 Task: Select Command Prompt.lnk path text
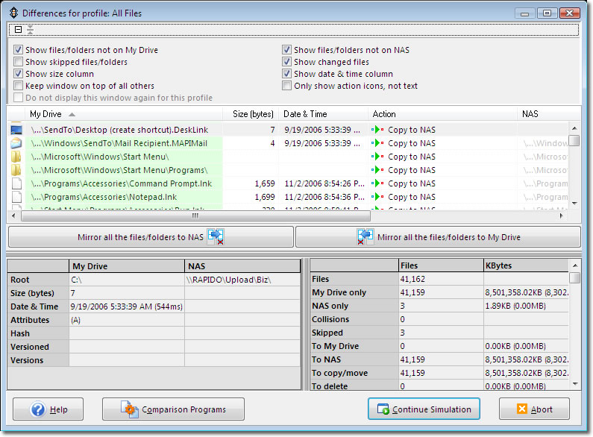click(122, 183)
